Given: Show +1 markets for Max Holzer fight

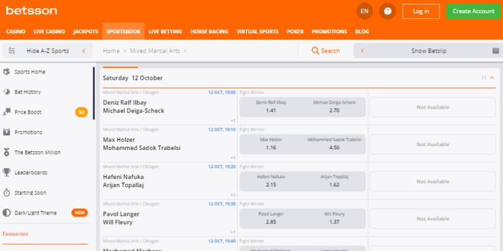Looking at the screenshot, I should point(233,158).
